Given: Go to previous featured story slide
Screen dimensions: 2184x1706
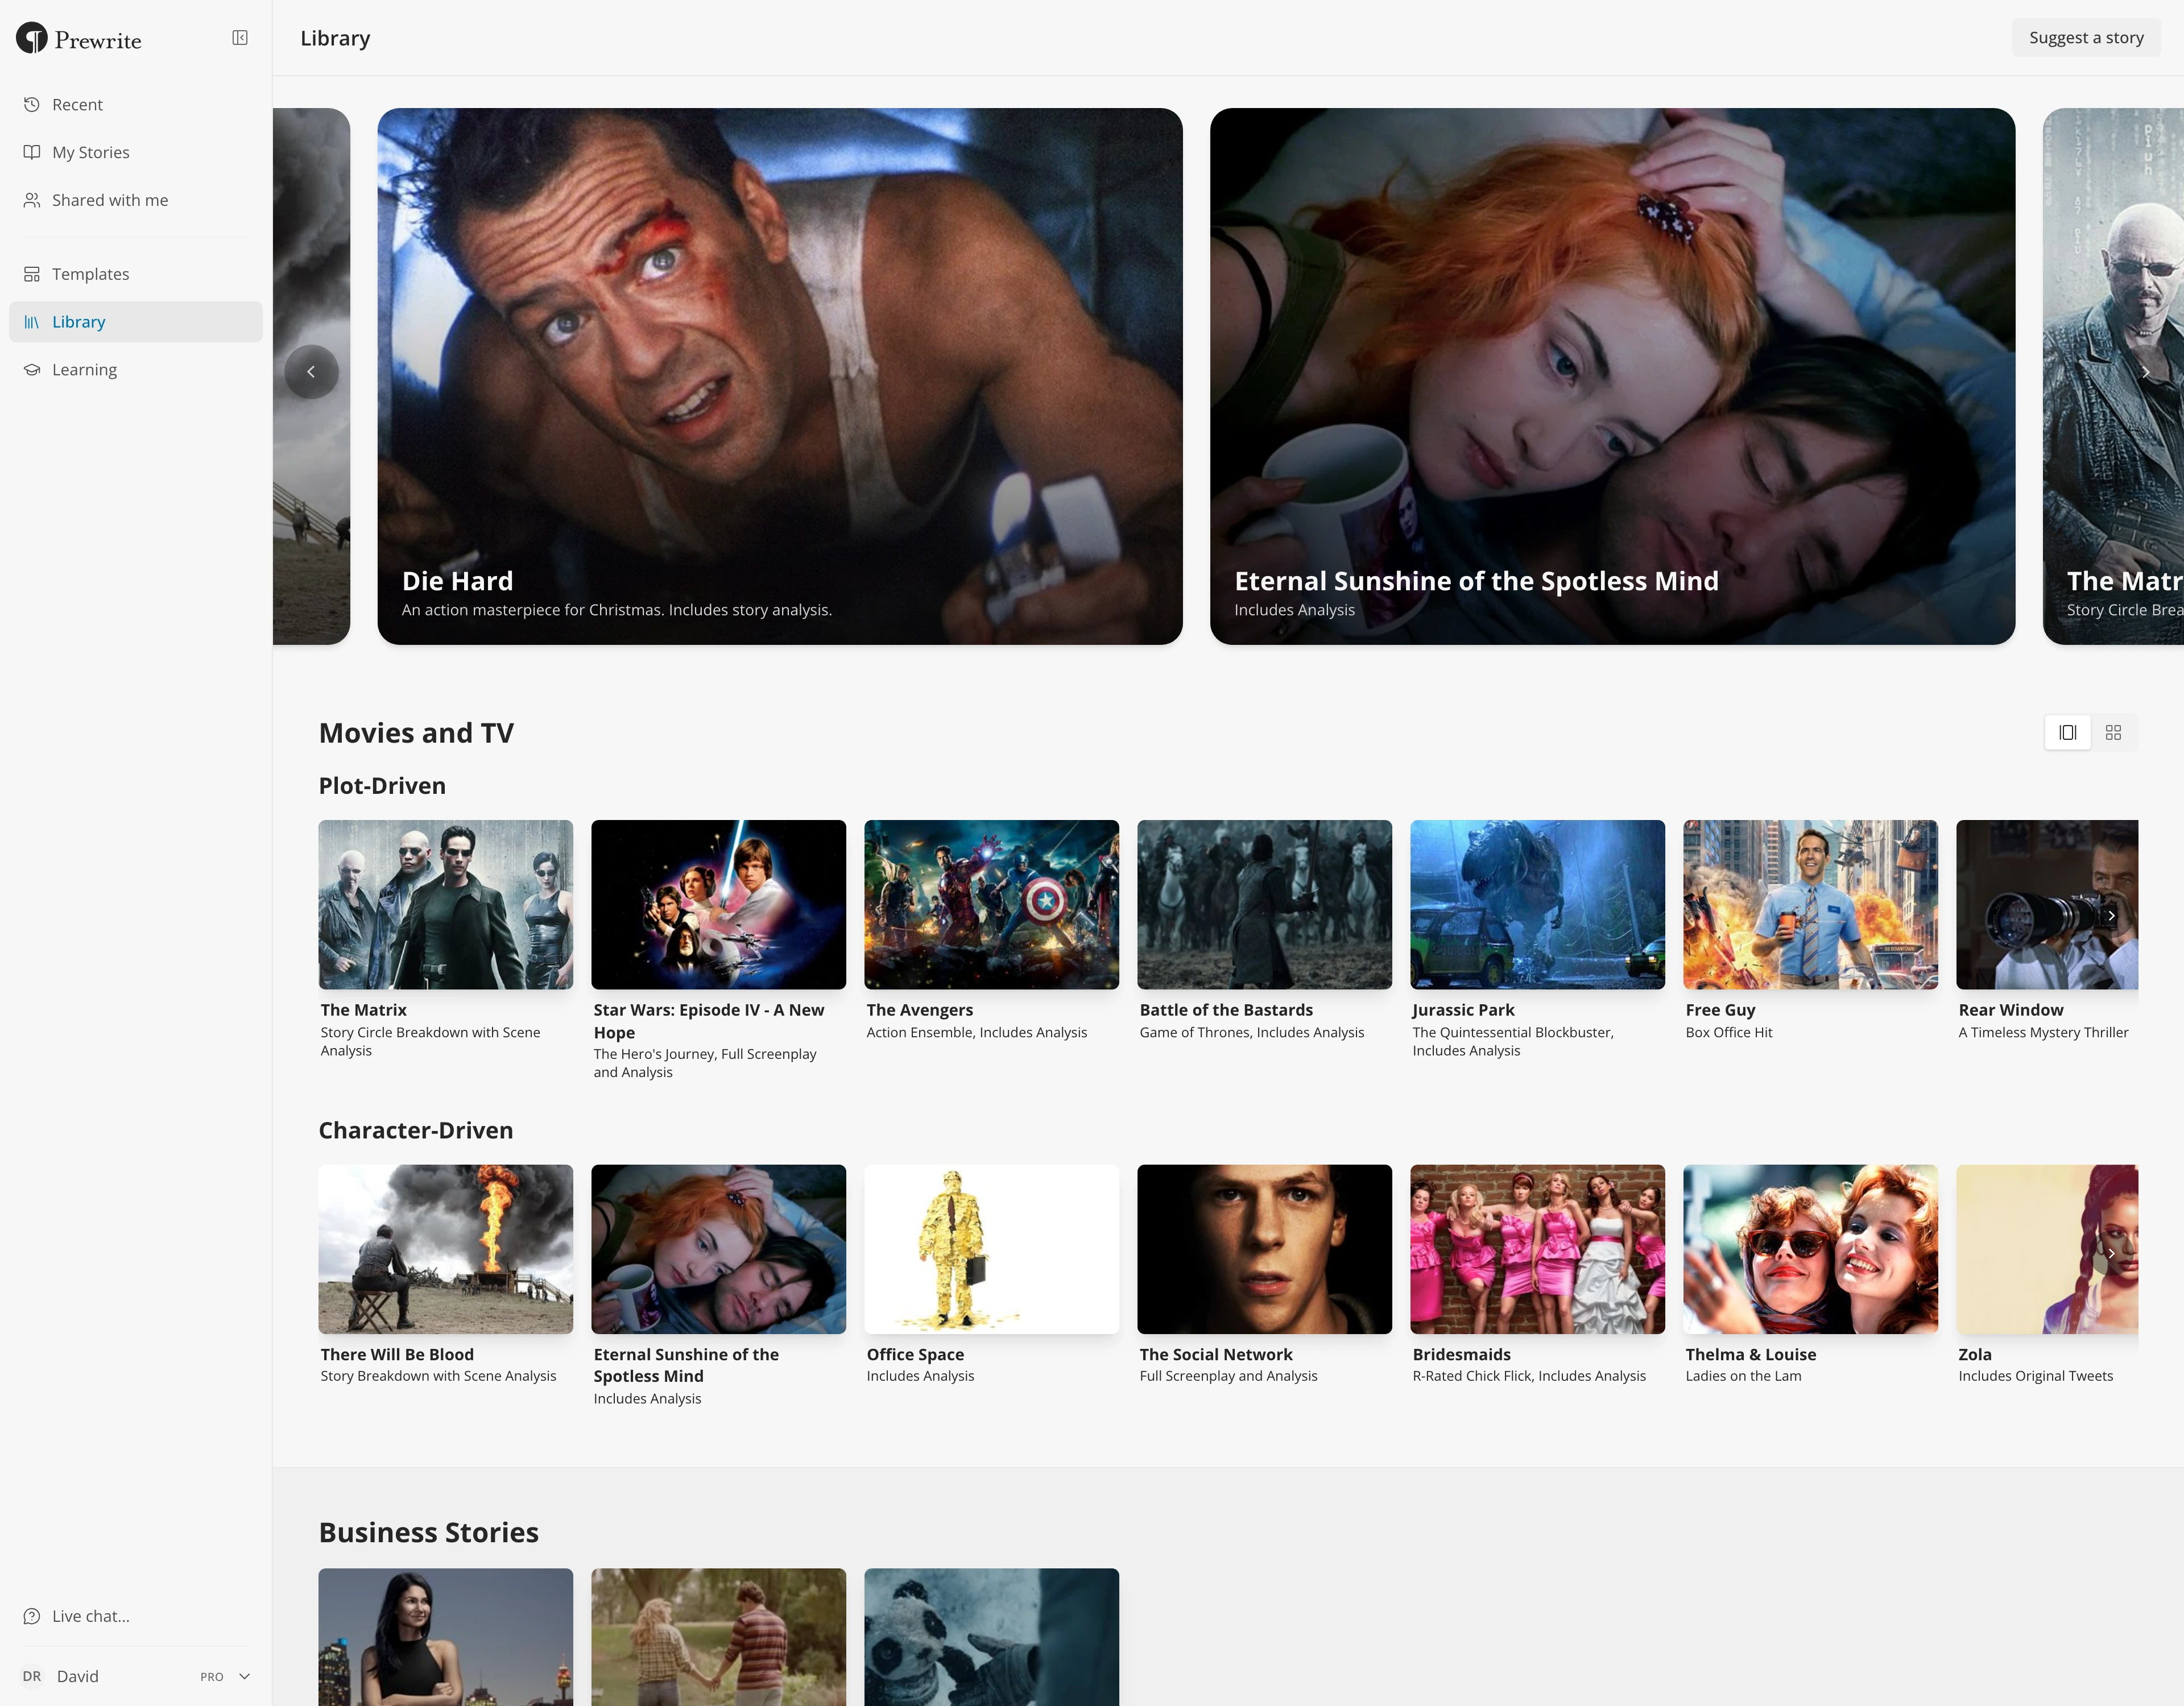Looking at the screenshot, I should [311, 372].
